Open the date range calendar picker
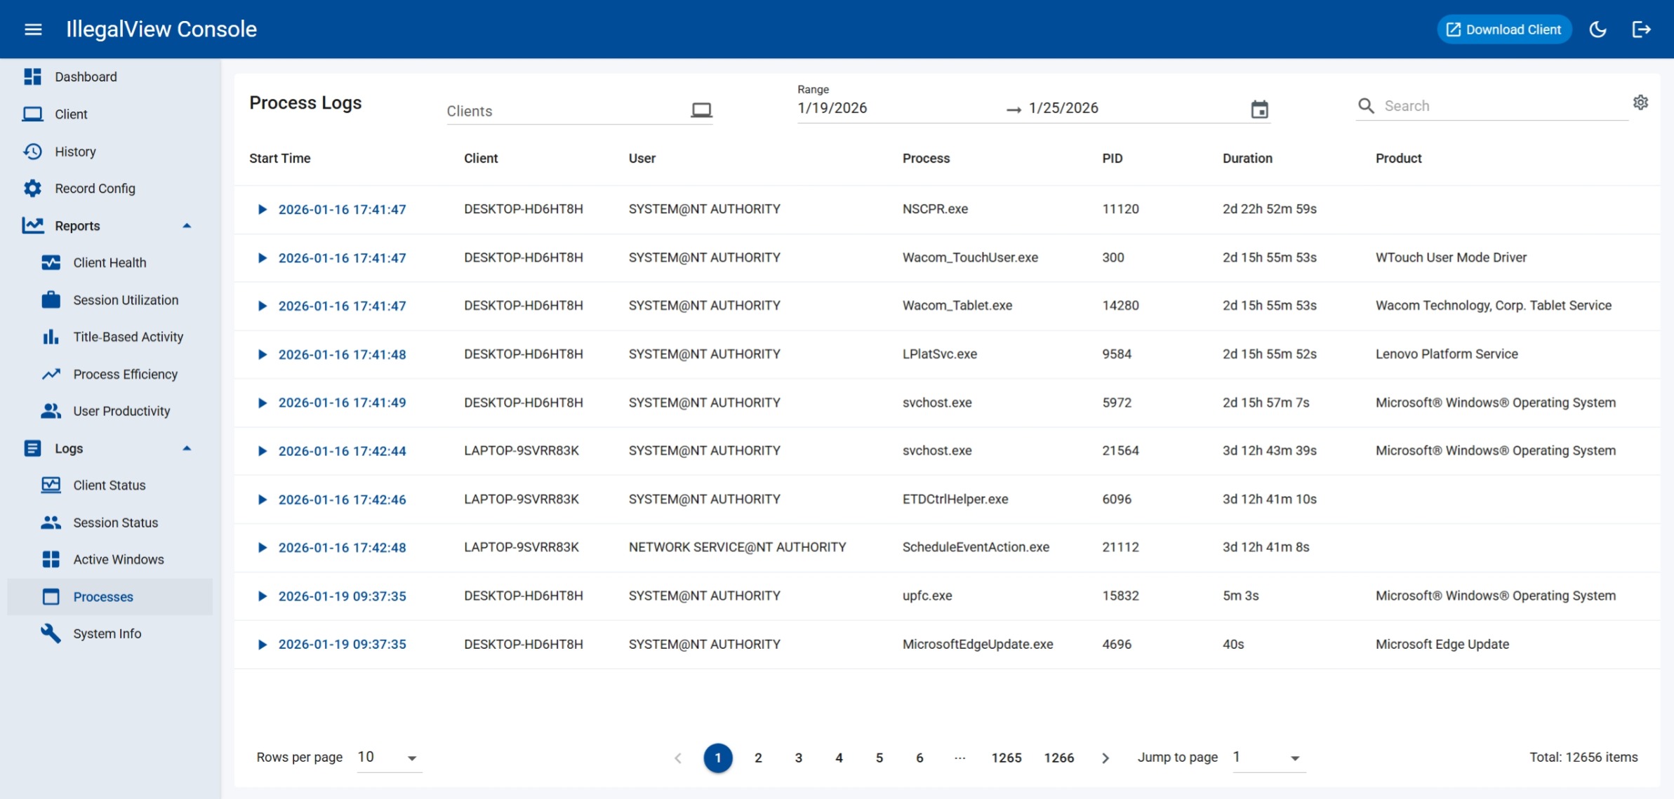The image size is (1674, 799). (x=1259, y=109)
